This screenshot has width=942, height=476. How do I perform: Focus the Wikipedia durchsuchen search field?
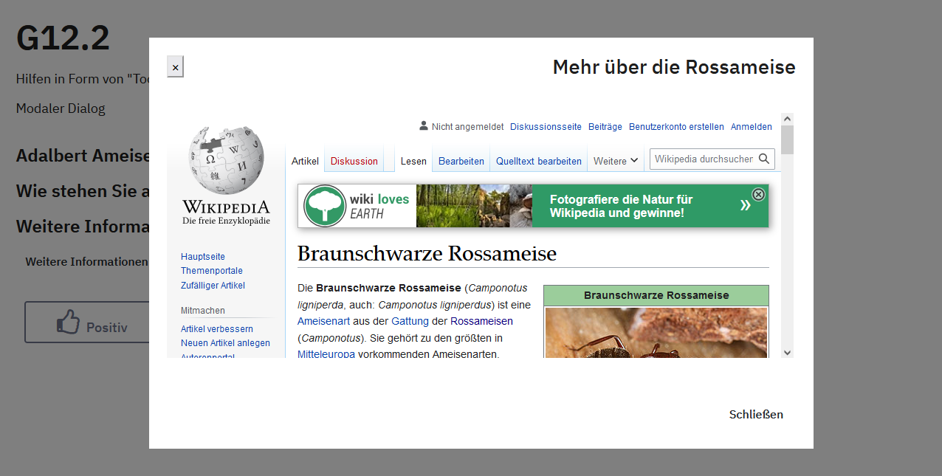click(x=703, y=159)
